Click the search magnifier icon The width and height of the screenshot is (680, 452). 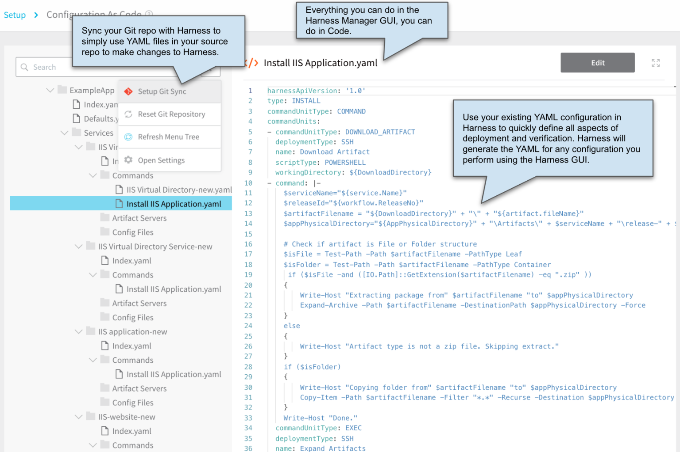point(24,67)
